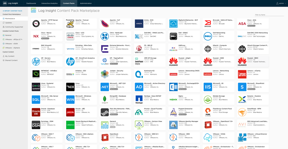Open the Brocade - SAN content pack card
Viewport: 288px width, 149px height.
[219, 24]
